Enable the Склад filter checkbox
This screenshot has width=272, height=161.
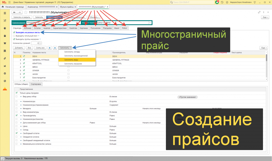[16, 130]
